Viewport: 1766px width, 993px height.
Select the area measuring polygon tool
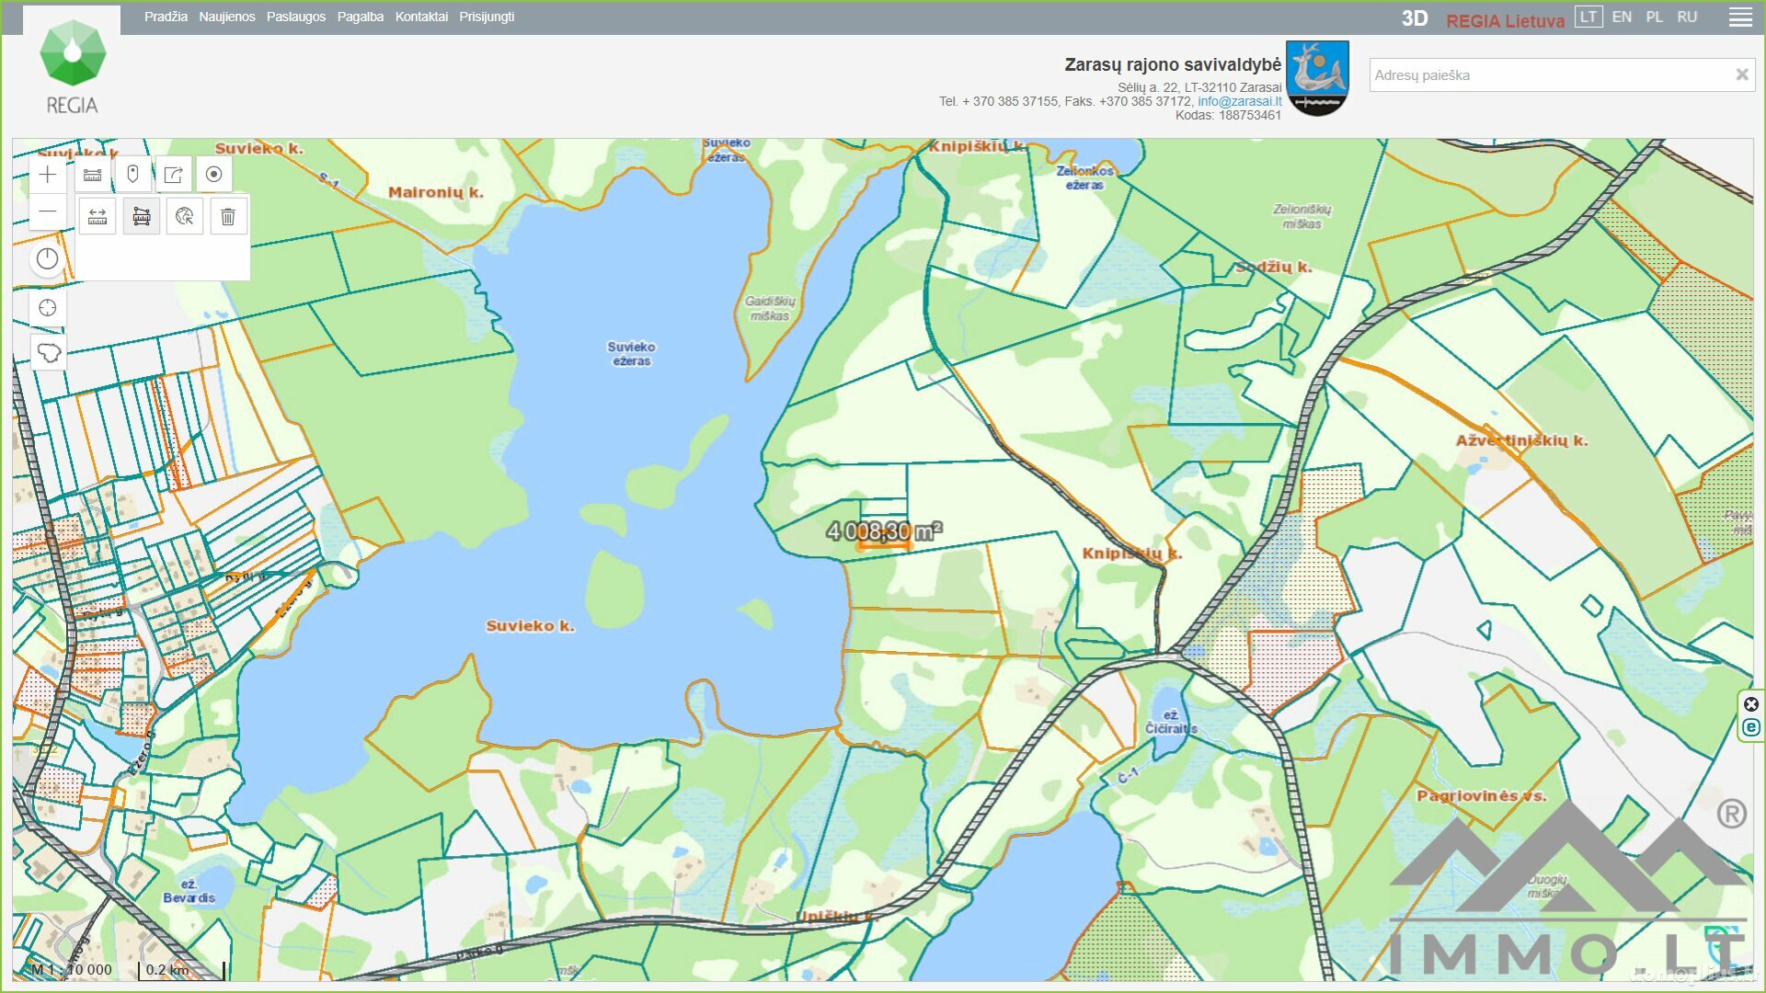point(142,217)
